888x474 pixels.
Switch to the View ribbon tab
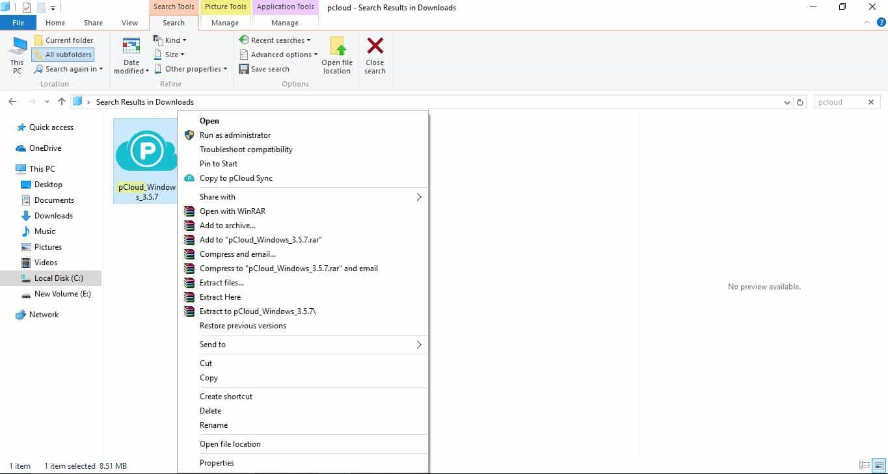[129, 22]
